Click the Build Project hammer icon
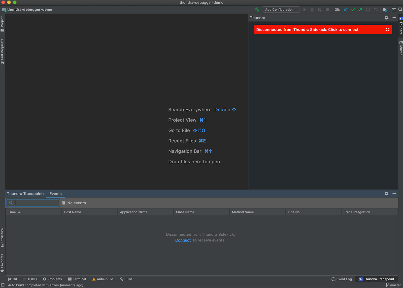 (x=257, y=10)
